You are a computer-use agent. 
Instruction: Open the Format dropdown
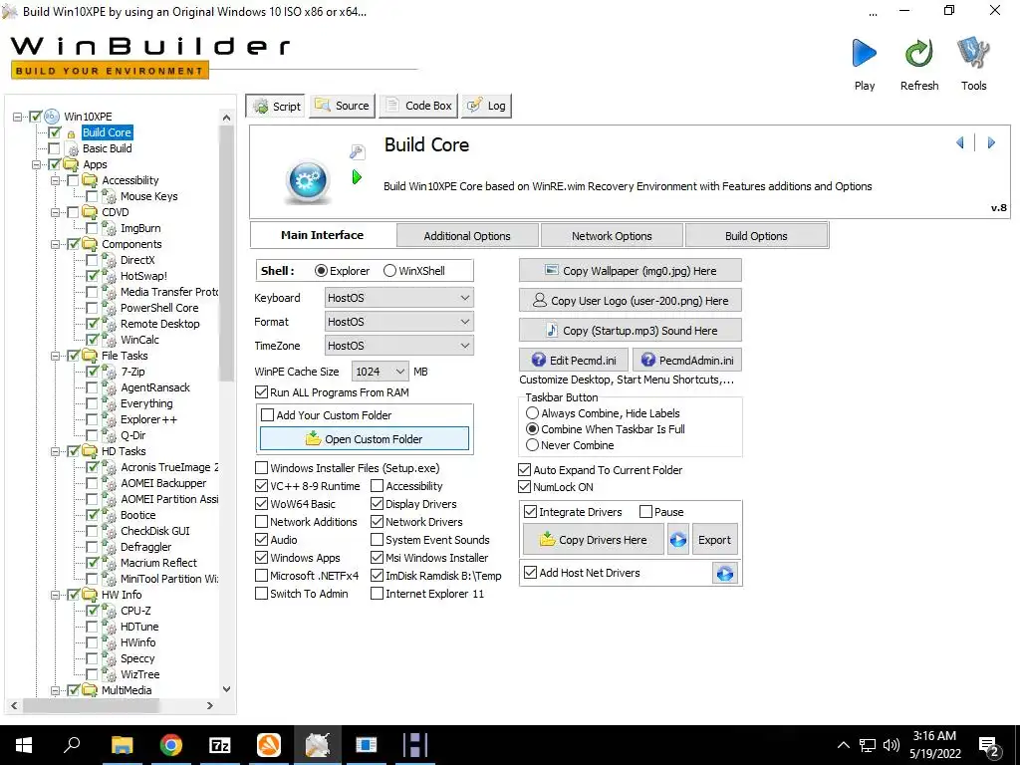tap(398, 322)
